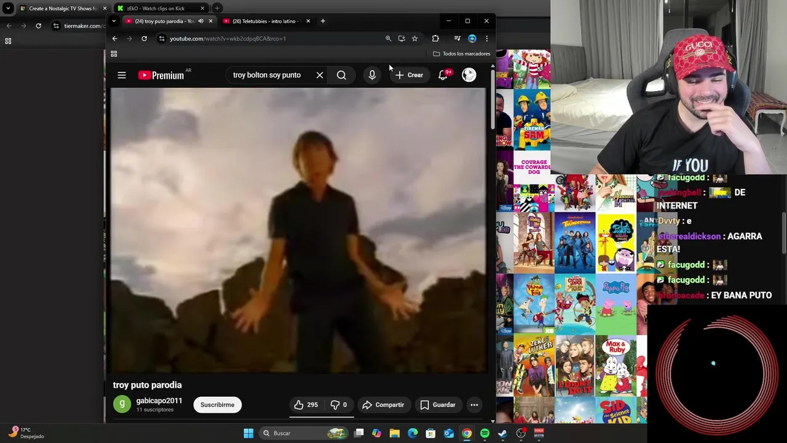Open tab search dropdown in YouTube window
Viewport: 787px width, 443px height.
click(114, 21)
